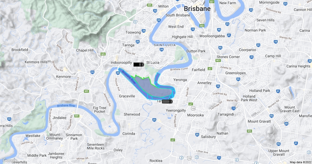
Task: Click the Map data ©2022 attribution
Action: [300, 162]
